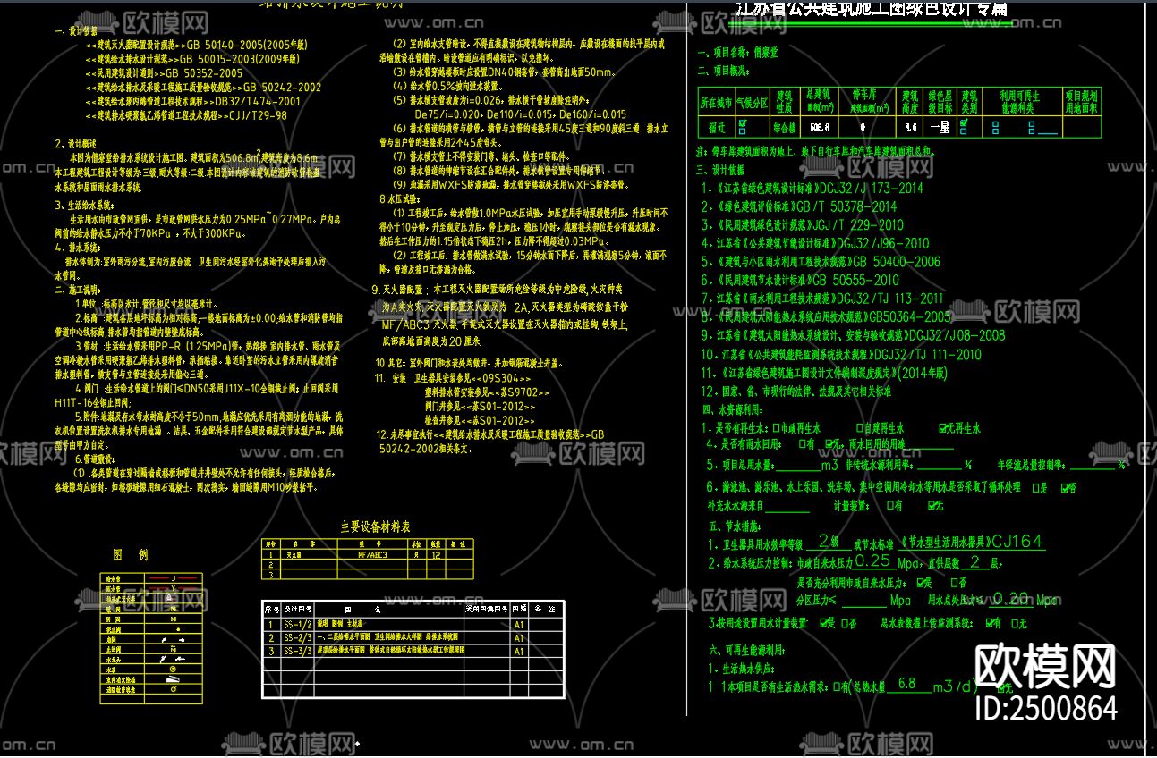The height and width of the screenshot is (758, 1157).
Task: Select the line ending in "(2014年版)" in green list
Action: pos(823,373)
